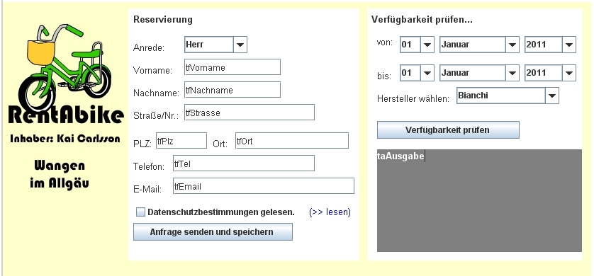The width and height of the screenshot is (594, 276).
Task: Open the 'bis' month Januar dropdown
Action: click(479, 73)
